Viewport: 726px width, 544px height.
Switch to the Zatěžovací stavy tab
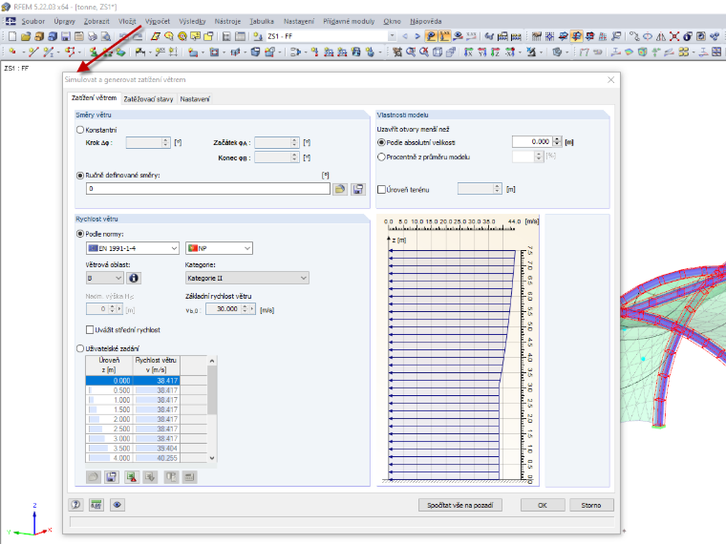149,99
